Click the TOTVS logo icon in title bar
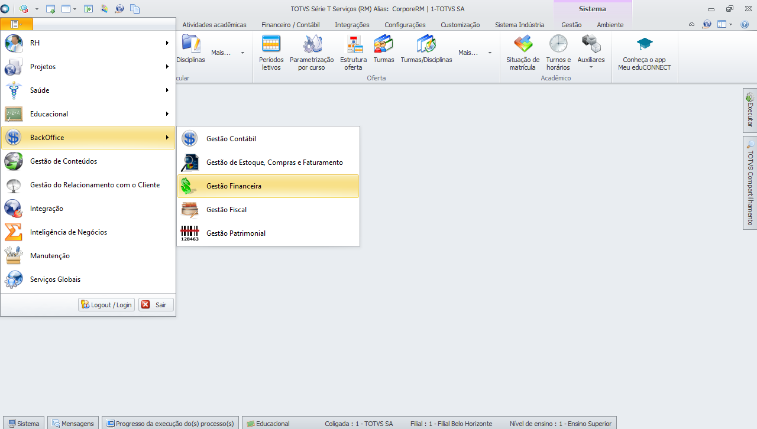The image size is (757, 429). (x=5, y=9)
